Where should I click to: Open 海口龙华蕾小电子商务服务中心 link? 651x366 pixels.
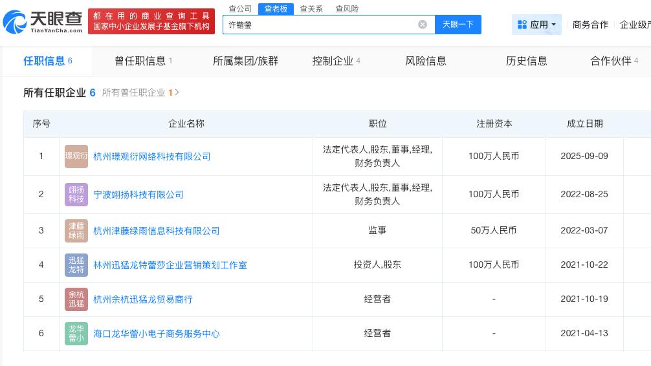(x=157, y=334)
